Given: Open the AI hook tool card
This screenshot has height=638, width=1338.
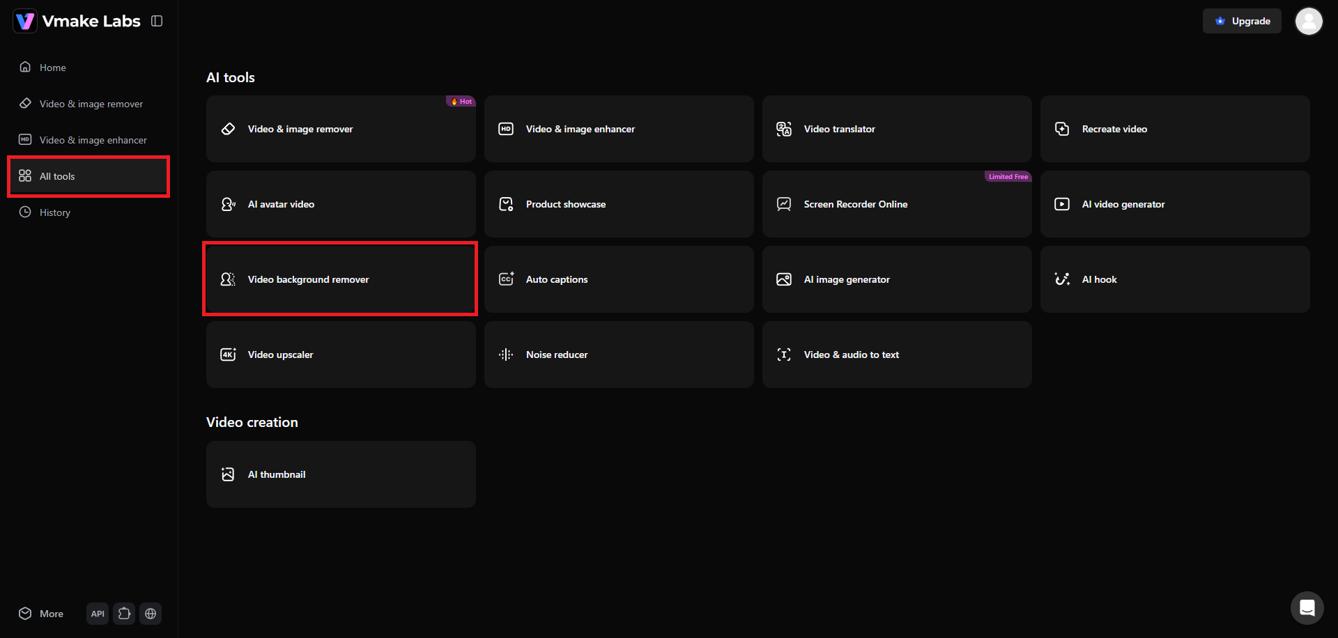Looking at the screenshot, I should pyautogui.click(x=1175, y=279).
